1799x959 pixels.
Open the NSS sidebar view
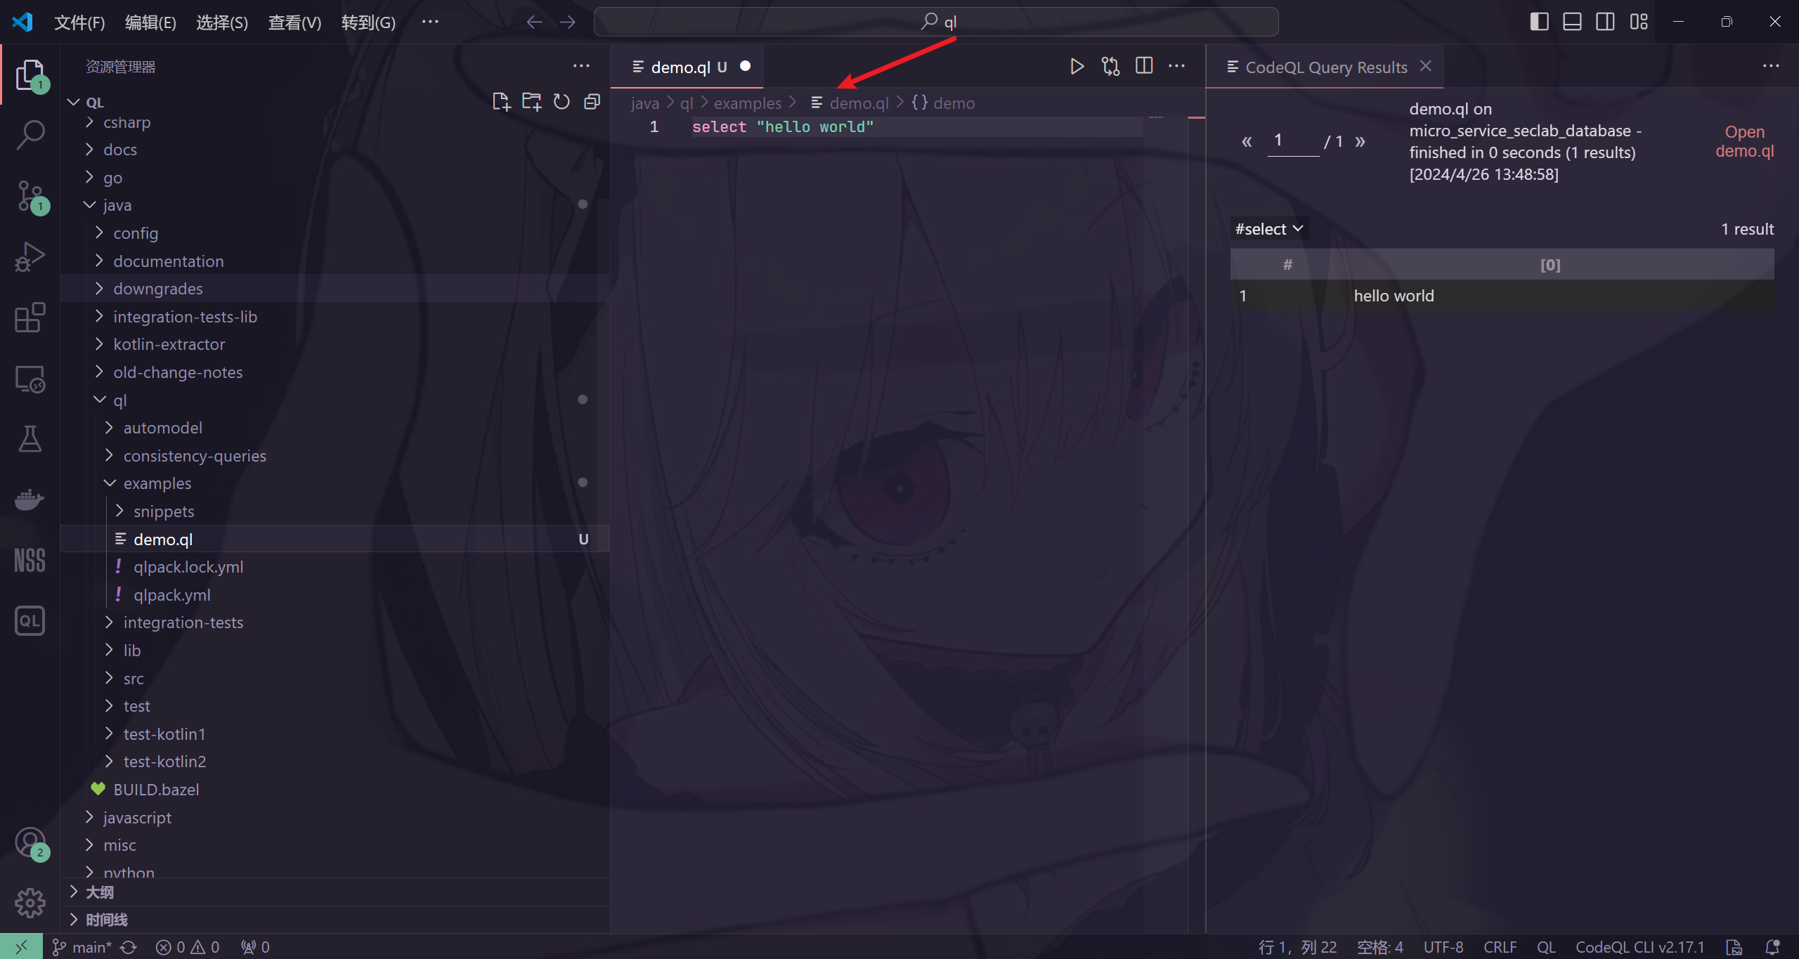coord(30,560)
